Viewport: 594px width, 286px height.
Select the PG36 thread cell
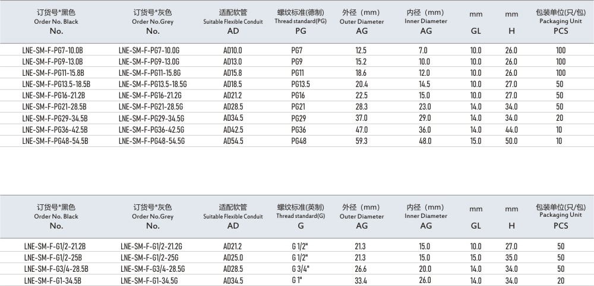[x=298, y=129]
